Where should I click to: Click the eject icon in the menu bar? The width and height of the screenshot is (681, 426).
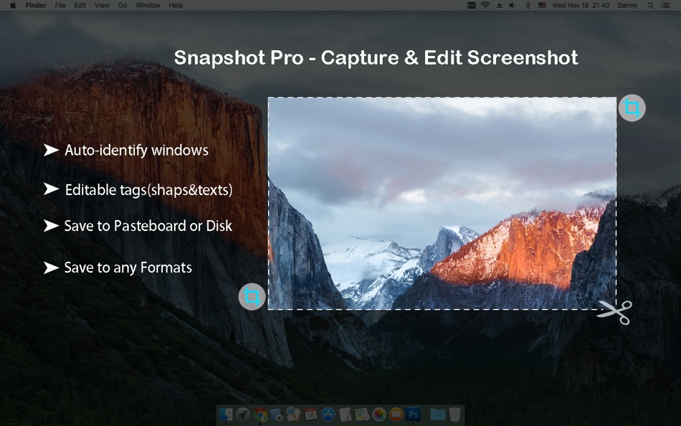499,5
